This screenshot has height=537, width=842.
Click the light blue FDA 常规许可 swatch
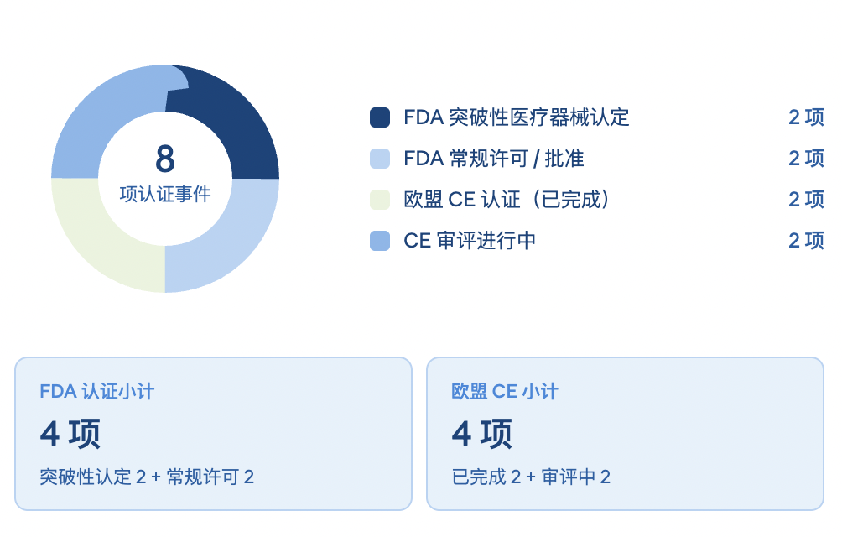point(380,159)
